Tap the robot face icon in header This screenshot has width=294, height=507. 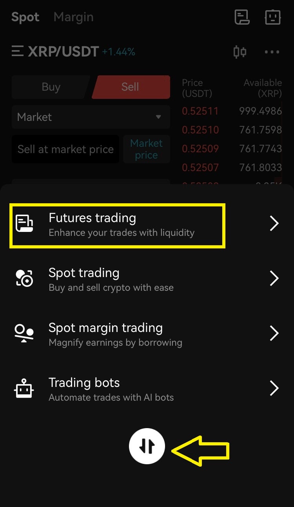pos(272,17)
